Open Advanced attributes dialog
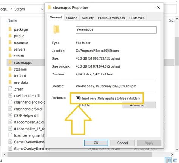Screen dimensions: 179x163 pos(139,105)
